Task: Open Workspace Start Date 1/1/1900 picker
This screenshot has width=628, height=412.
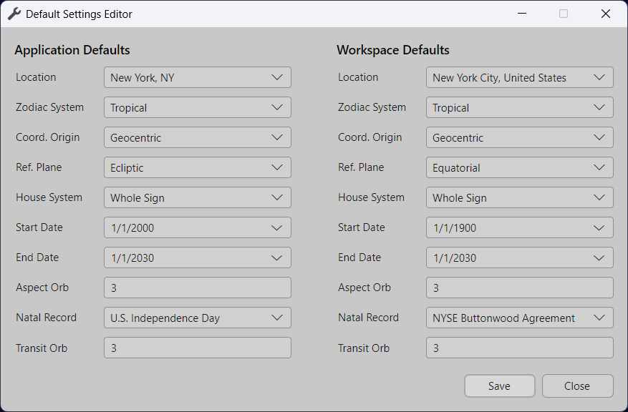Action: click(x=519, y=227)
